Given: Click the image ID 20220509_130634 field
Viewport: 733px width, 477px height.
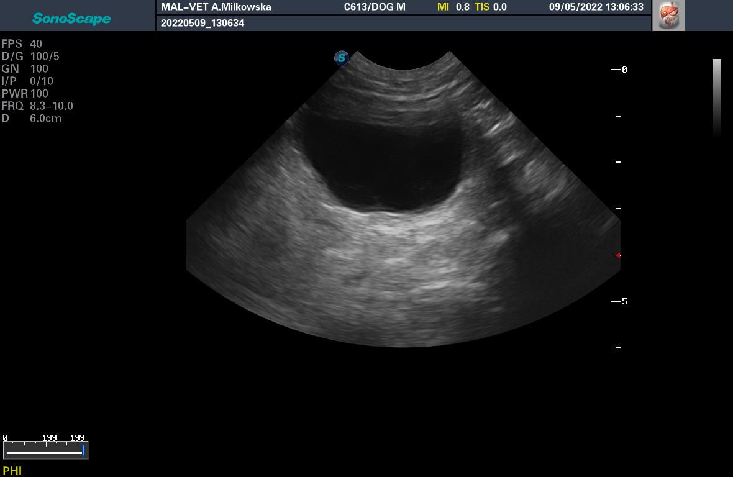Looking at the screenshot, I should coord(203,23).
